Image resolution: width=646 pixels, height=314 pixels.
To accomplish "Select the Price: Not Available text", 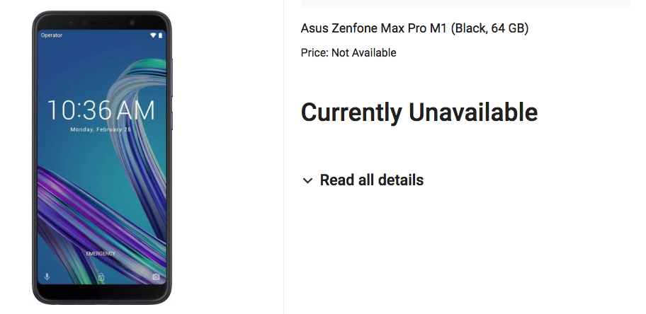I will pos(348,53).
